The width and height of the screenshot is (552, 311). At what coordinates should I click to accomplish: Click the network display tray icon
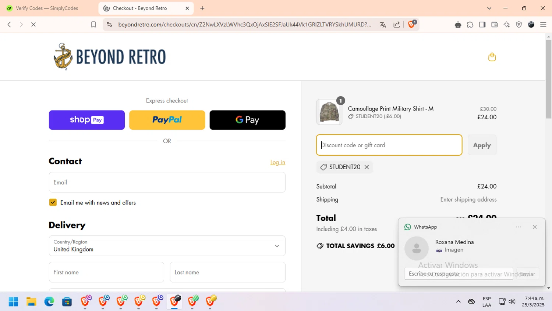click(x=502, y=301)
